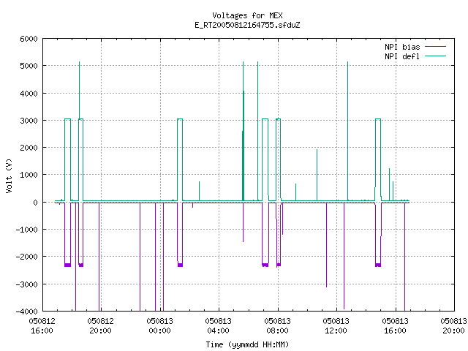Click the '050813 08:00' x-axis tick label
This screenshot has height=351, width=468.
[277, 326]
